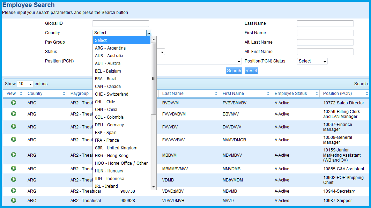Viewport: 371px width, 208px height.
Task: Open Position(PCN) Status select dropdown
Action: click(312, 61)
